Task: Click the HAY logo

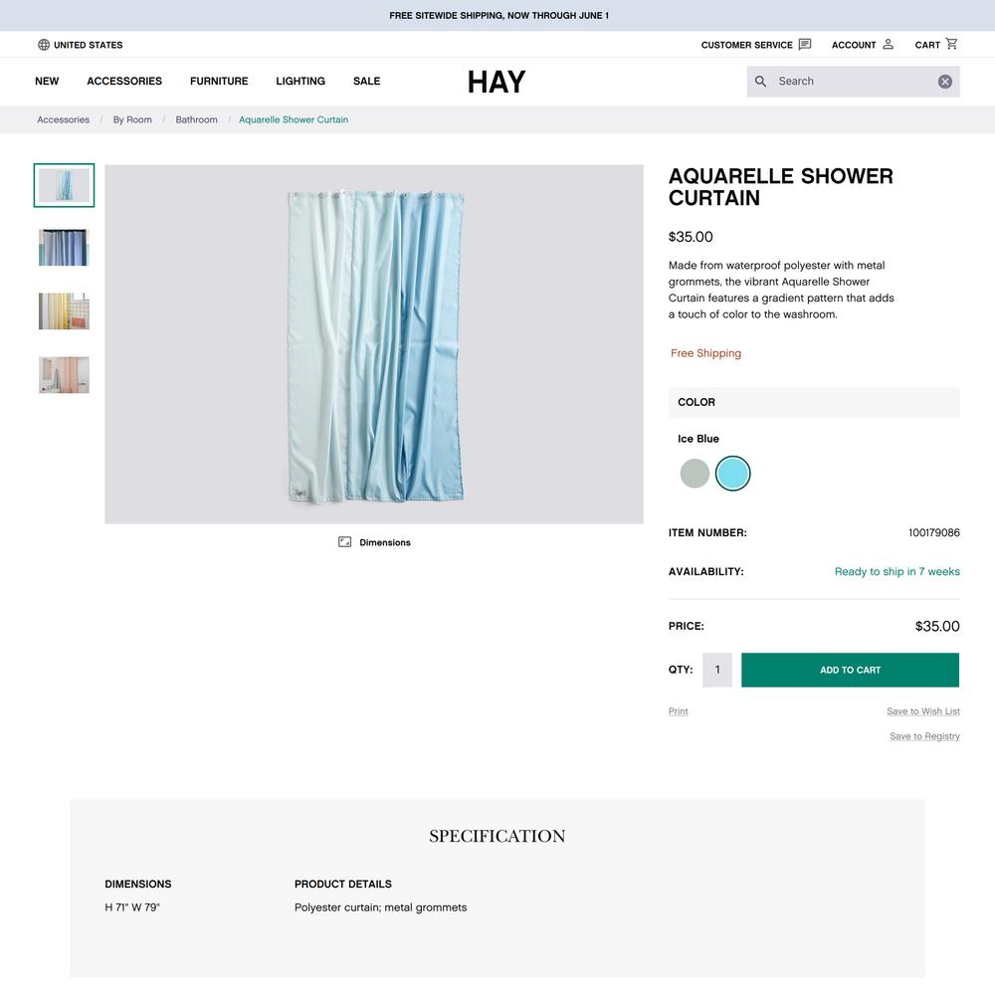Action: pyautogui.click(x=497, y=82)
